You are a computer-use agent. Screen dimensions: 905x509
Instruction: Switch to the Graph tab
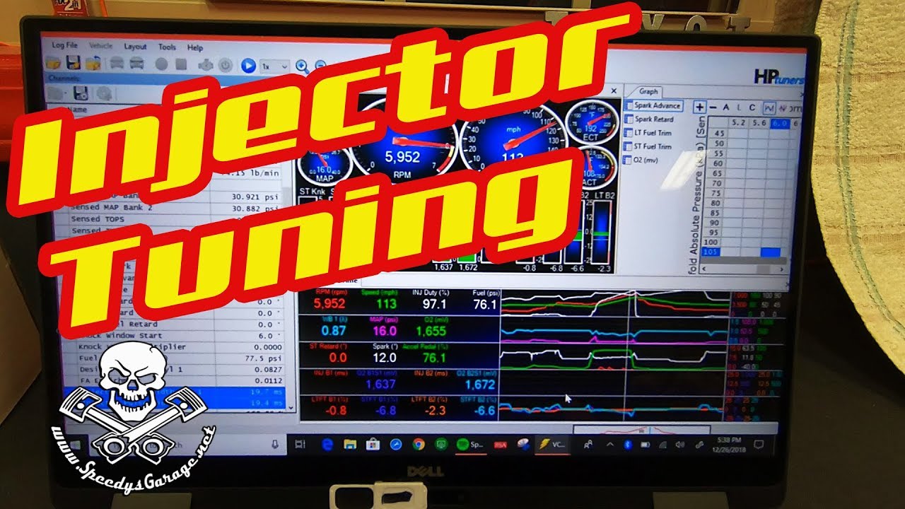(x=648, y=91)
